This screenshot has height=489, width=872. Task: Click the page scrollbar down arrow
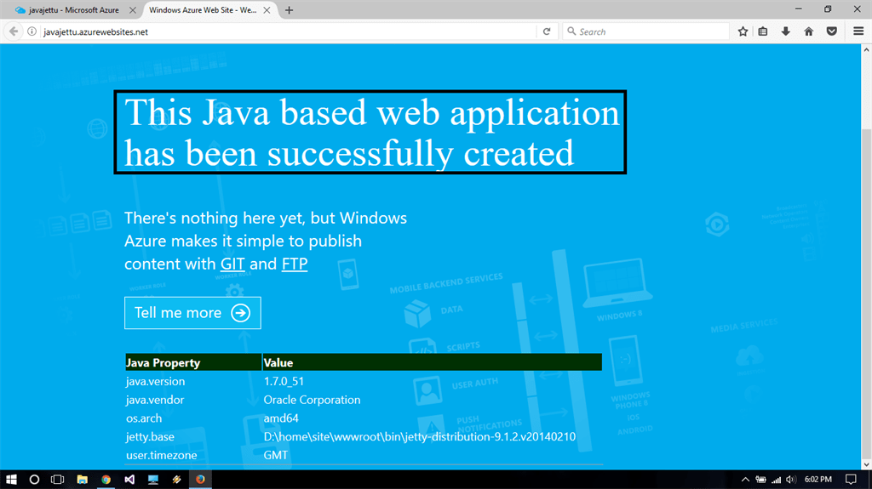[x=866, y=464]
